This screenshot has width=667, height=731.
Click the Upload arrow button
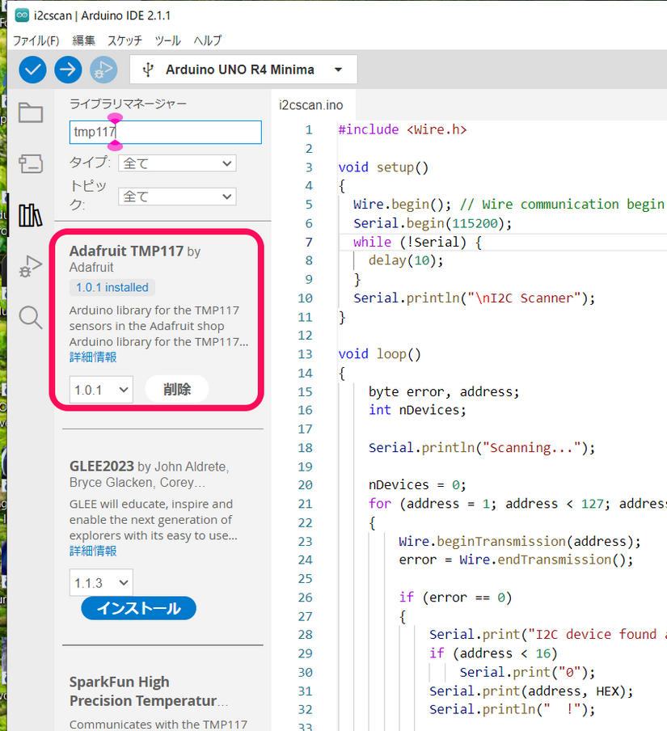(68, 70)
